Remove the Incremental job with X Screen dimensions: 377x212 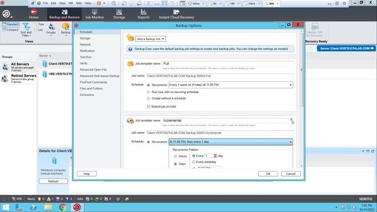(291, 119)
